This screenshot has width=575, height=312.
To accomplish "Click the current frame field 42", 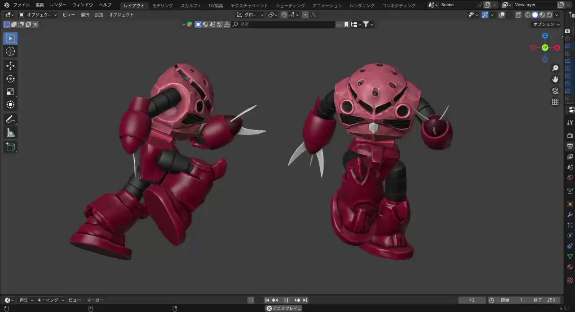I will 472,300.
